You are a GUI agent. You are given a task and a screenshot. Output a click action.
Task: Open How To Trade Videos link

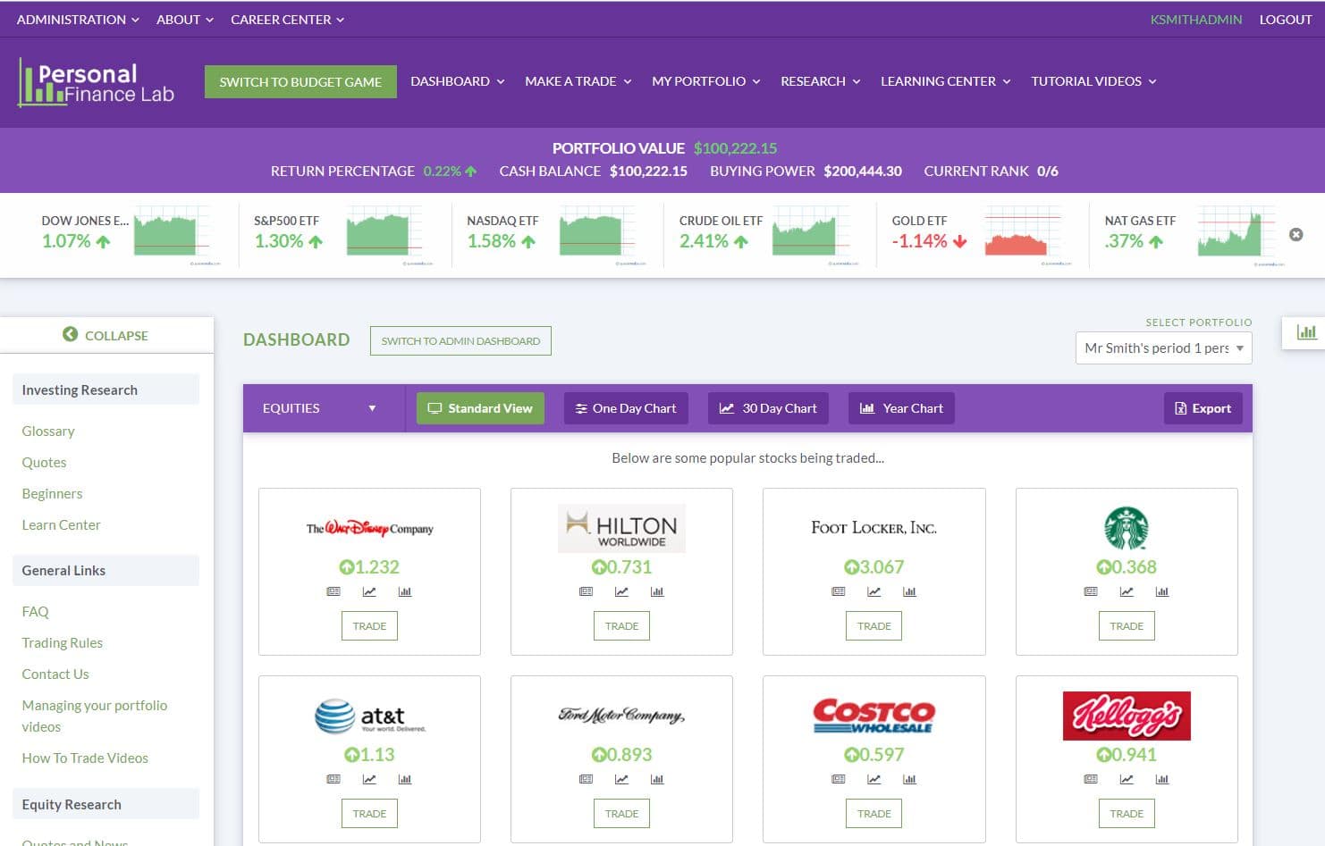pos(85,758)
